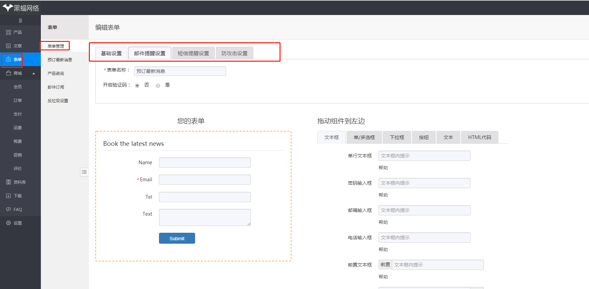Click the 密码输入框 component input
Viewport: 589px width, 289px height.
(x=425, y=183)
